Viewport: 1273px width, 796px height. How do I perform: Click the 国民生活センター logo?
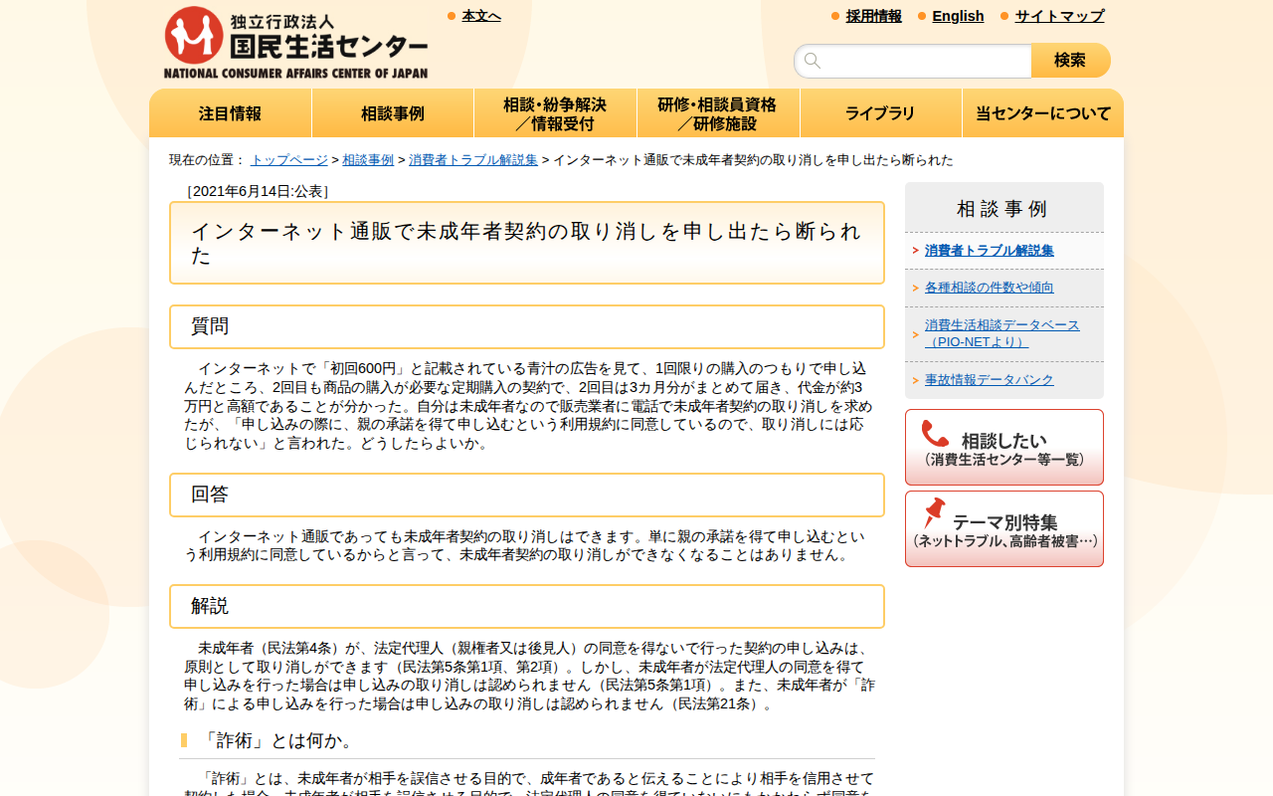point(295,40)
